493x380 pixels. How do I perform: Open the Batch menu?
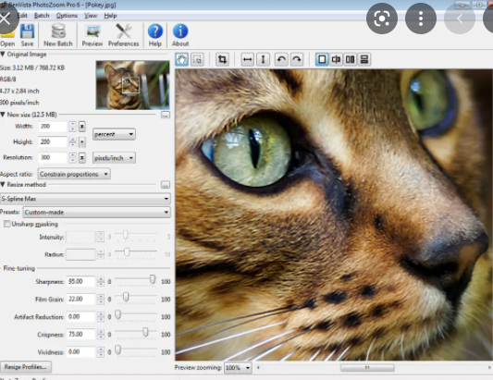(x=42, y=16)
